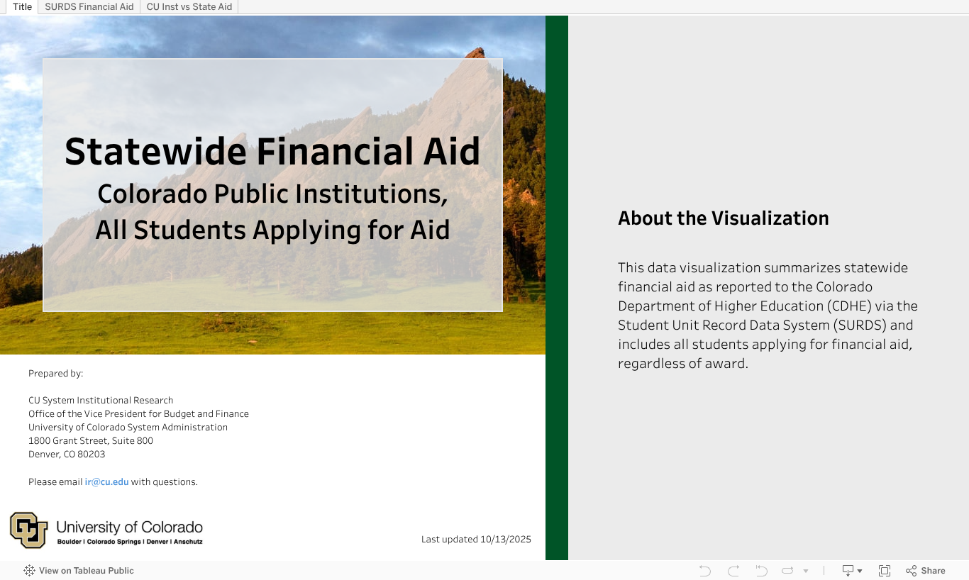The image size is (969, 580).
Task: Click the ir@cu.edu email link
Action: click(x=106, y=482)
